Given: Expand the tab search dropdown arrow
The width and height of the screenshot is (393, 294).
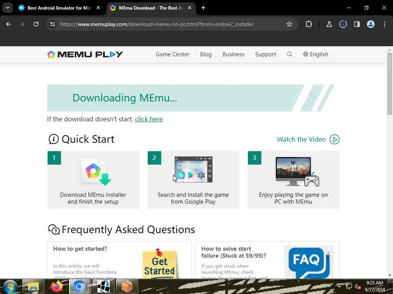Looking at the screenshot, I should [x=8, y=8].
